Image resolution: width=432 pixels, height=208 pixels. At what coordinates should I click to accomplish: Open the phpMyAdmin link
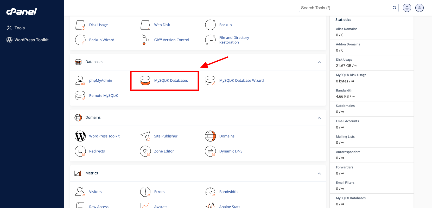tap(100, 81)
